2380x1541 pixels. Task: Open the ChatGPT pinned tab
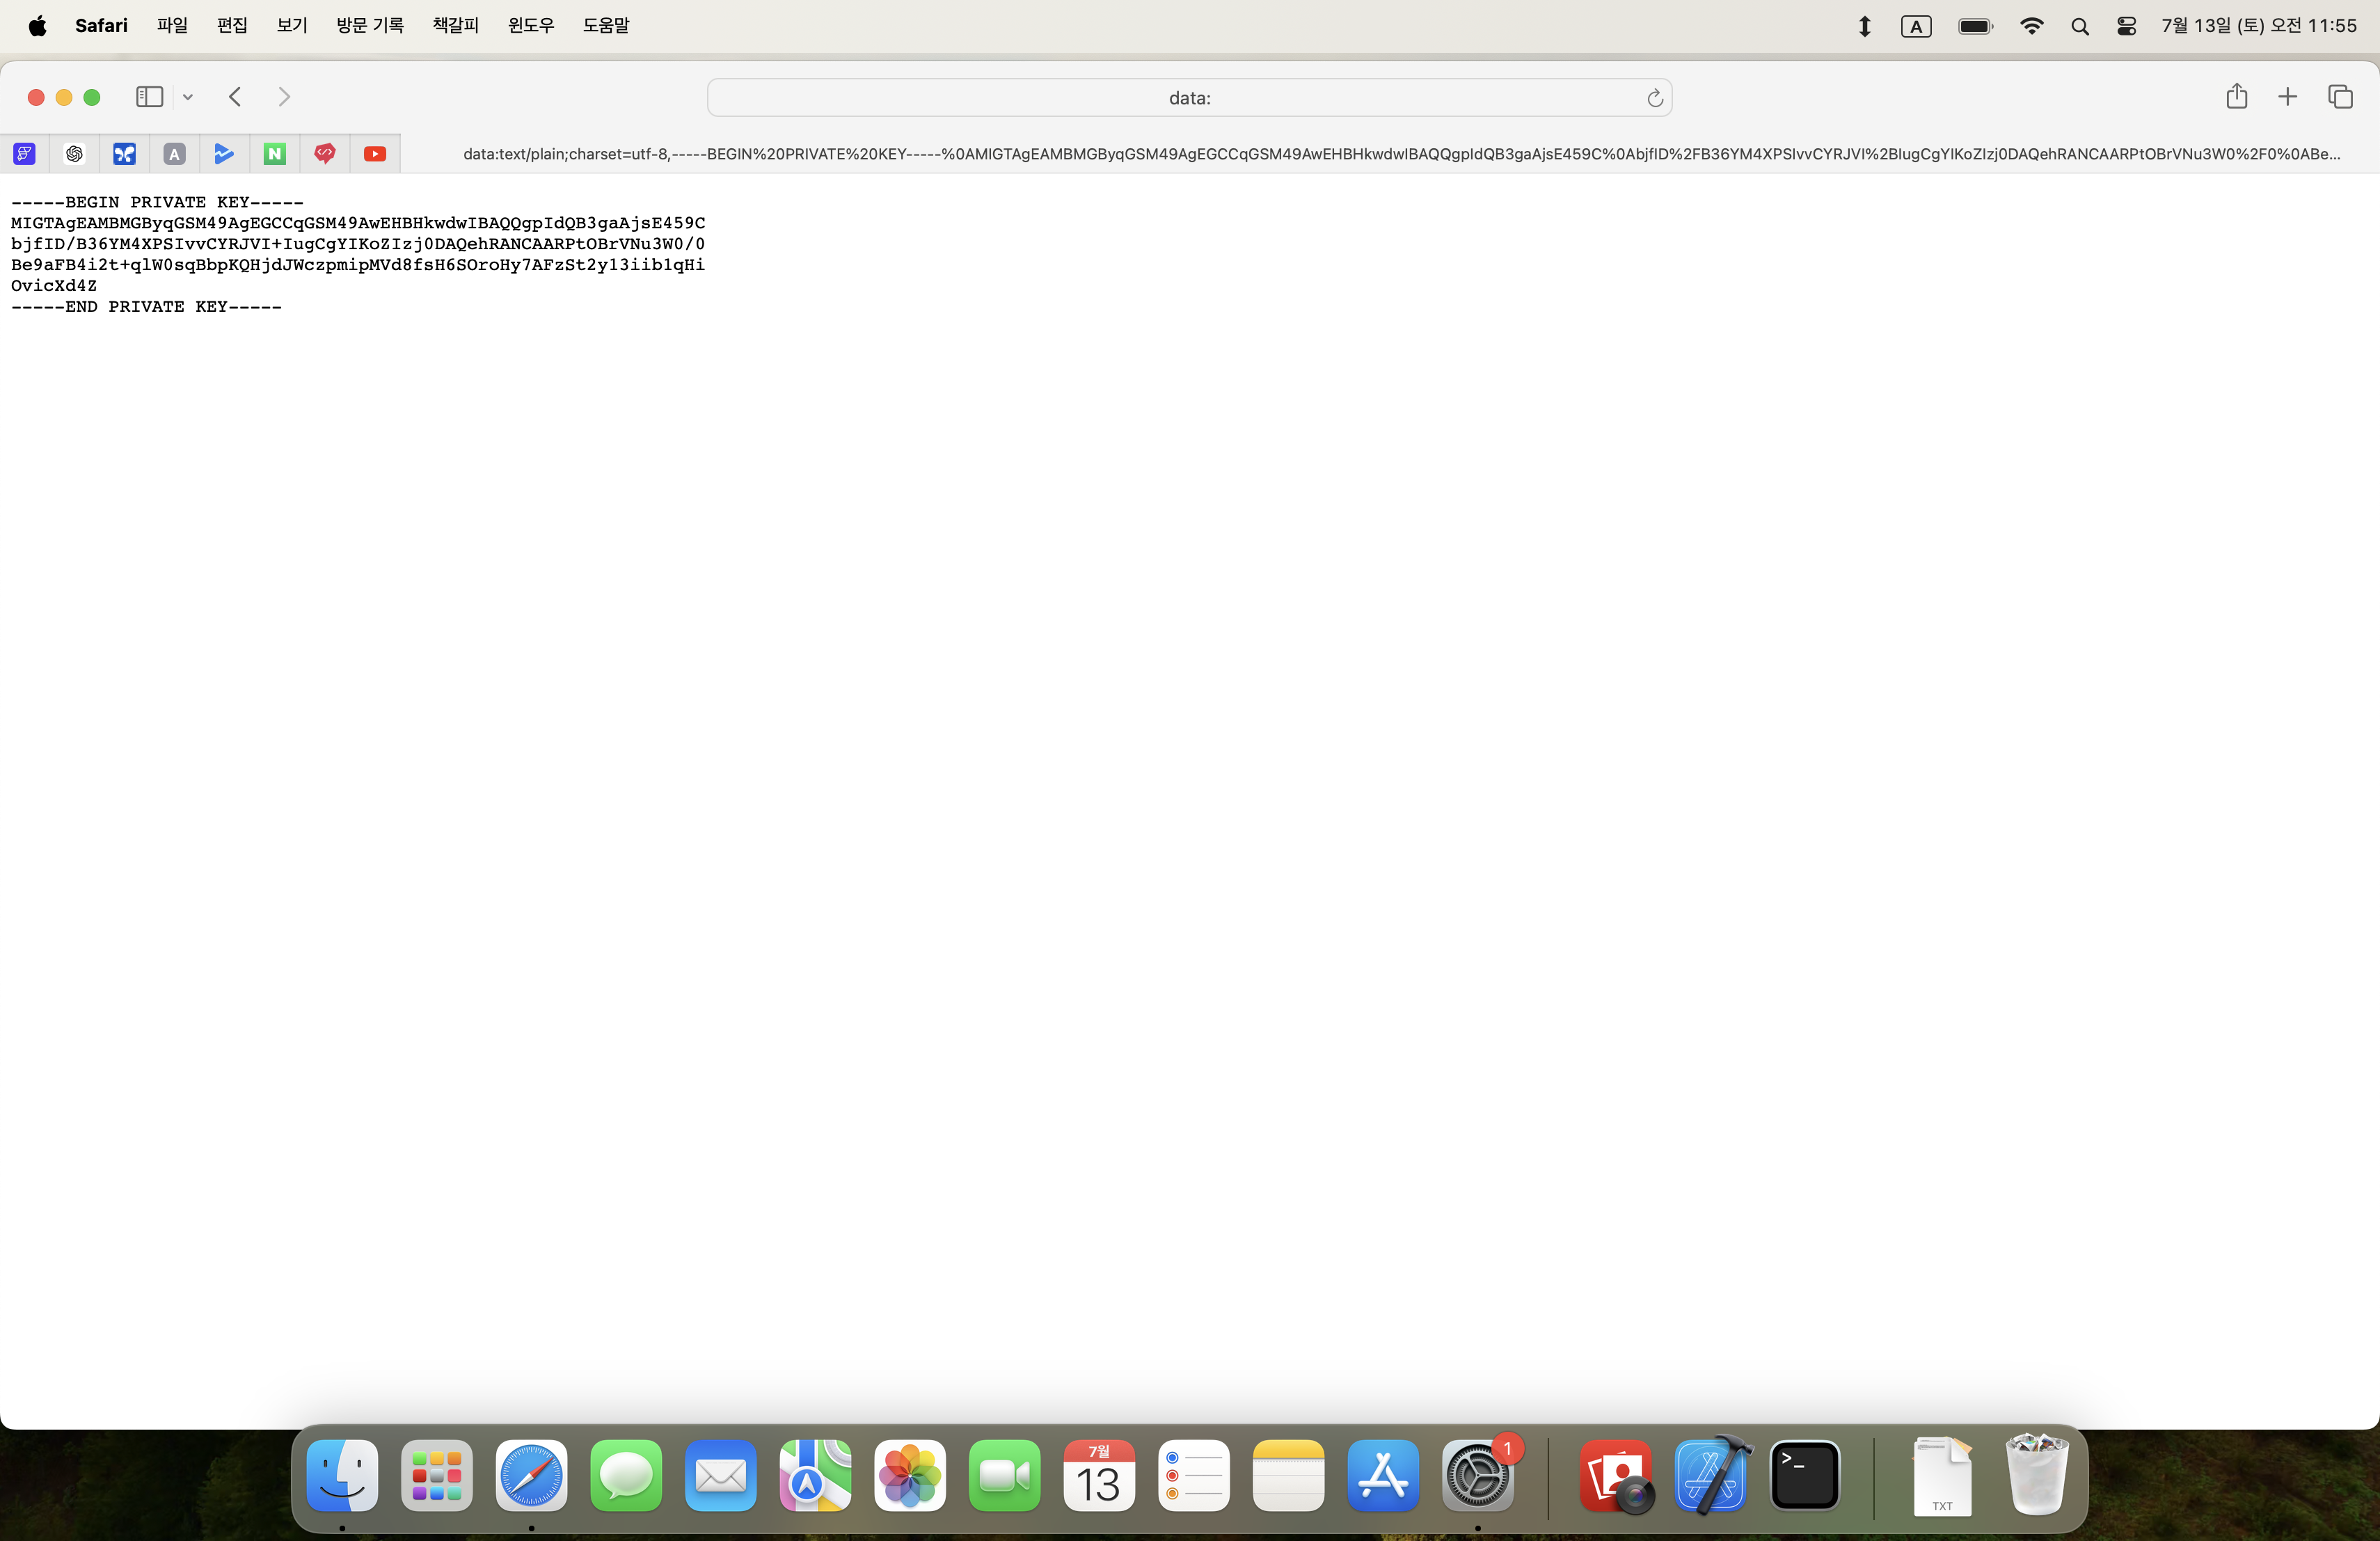(75, 153)
